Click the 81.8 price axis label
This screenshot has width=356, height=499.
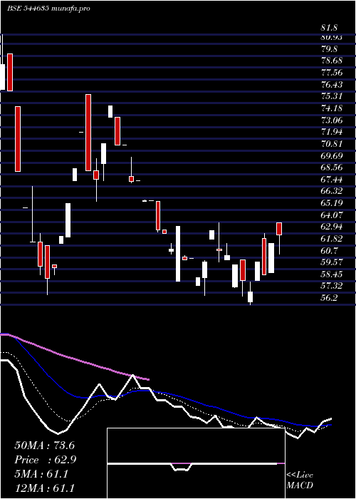click(x=329, y=28)
